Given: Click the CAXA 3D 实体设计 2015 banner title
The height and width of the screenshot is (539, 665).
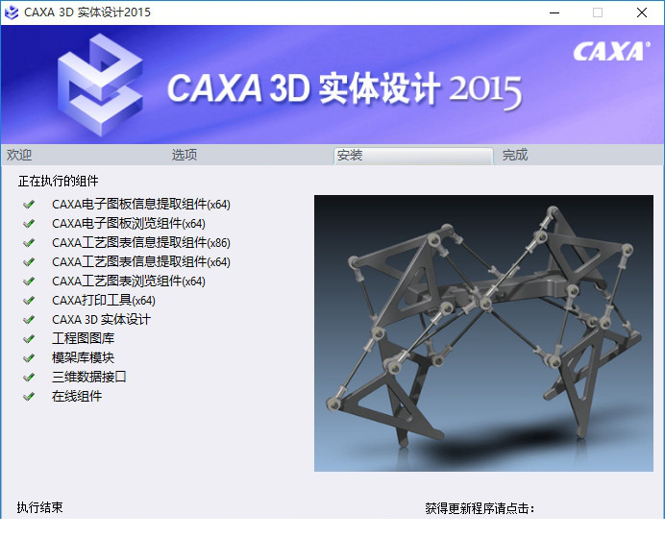Looking at the screenshot, I should (344, 89).
